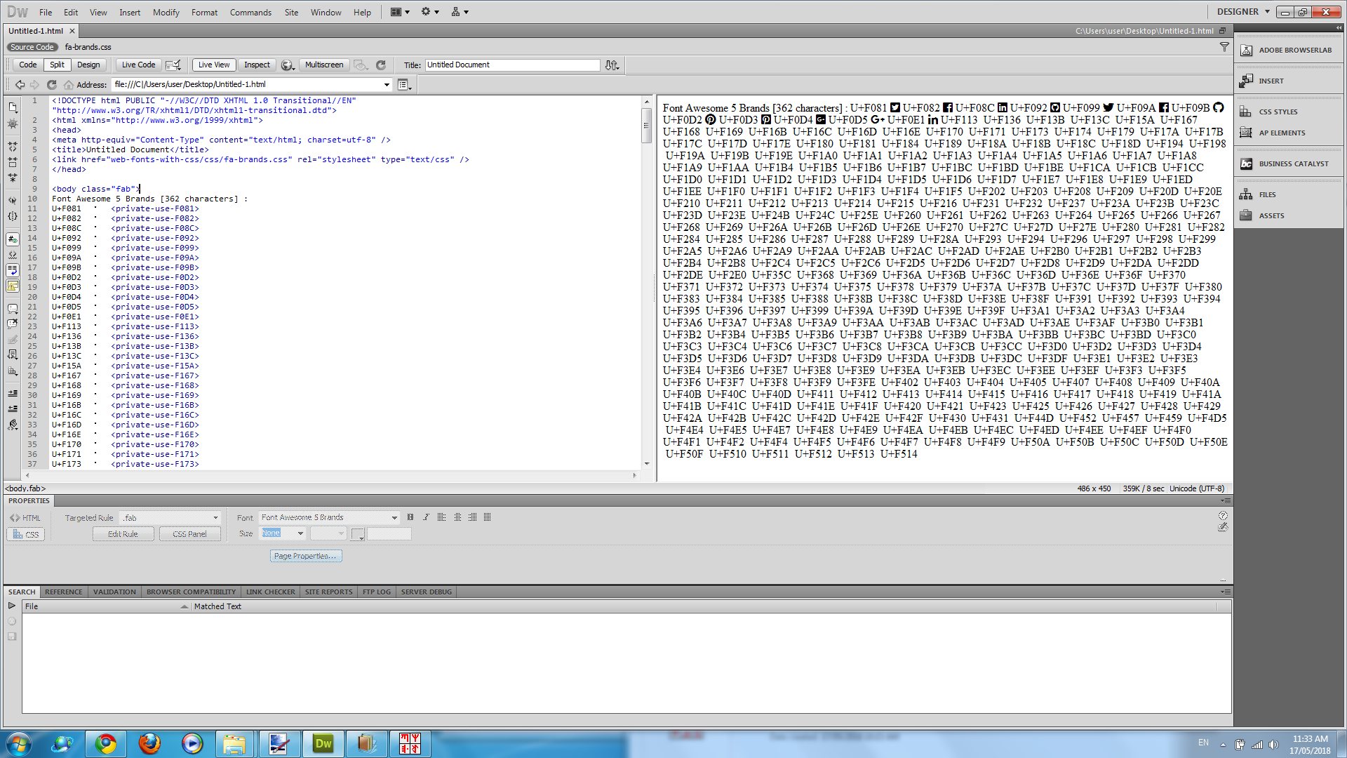Open the Commands menu
Screen dimensions: 1347x758
click(x=250, y=12)
